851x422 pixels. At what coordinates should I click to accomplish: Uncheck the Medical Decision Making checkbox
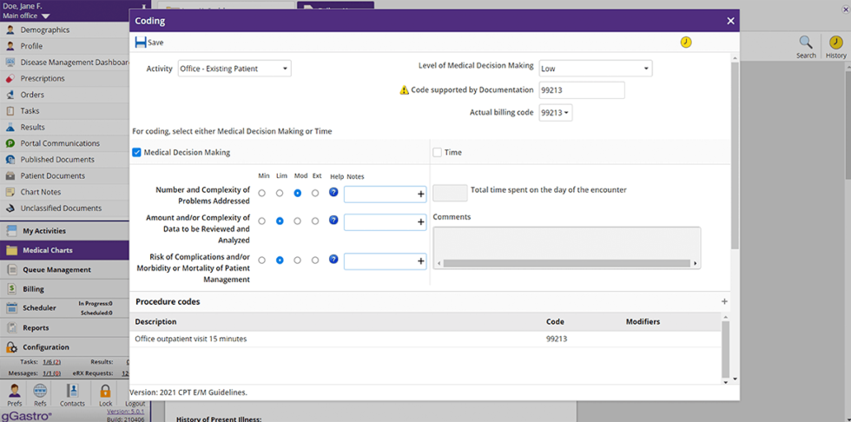click(x=137, y=153)
